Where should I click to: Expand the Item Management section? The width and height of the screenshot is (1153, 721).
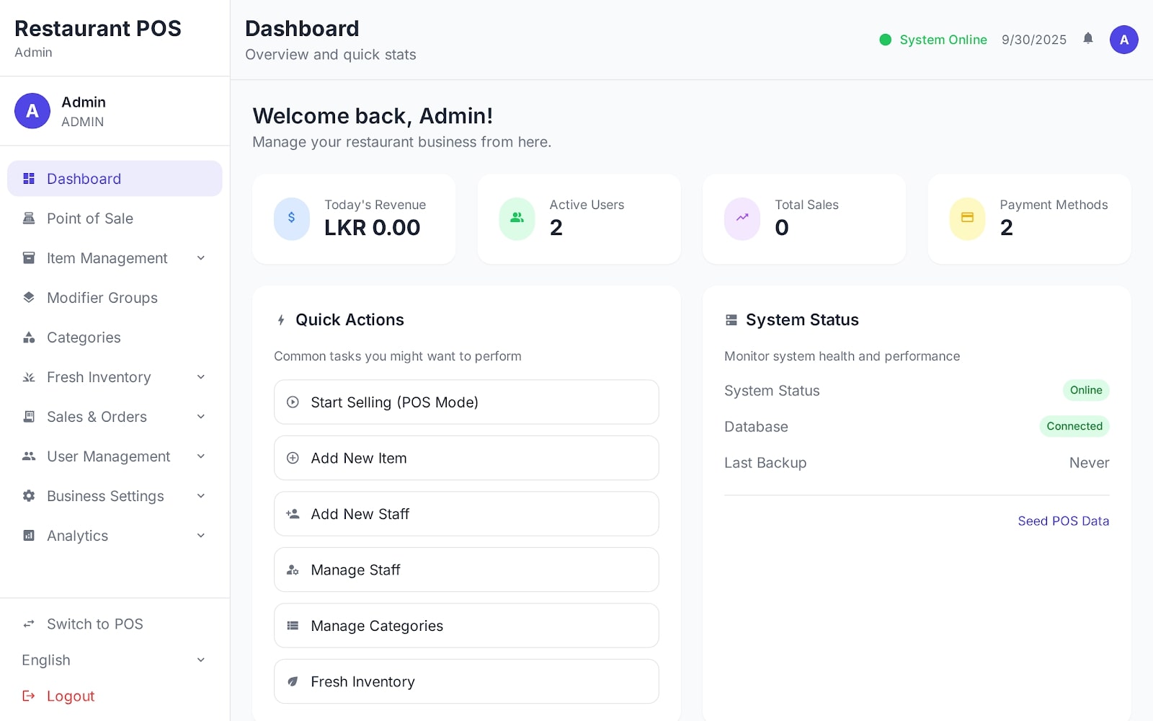click(x=200, y=258)
